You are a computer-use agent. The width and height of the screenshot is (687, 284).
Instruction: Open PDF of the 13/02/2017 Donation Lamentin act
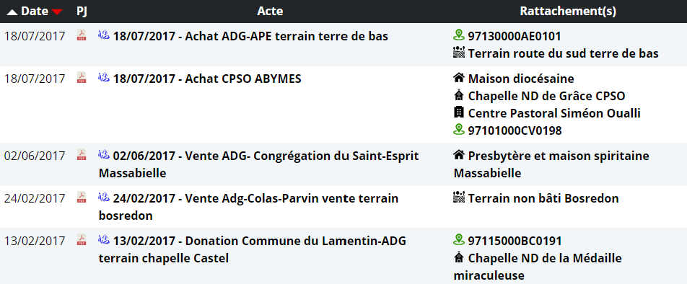[x=82, y=240]
